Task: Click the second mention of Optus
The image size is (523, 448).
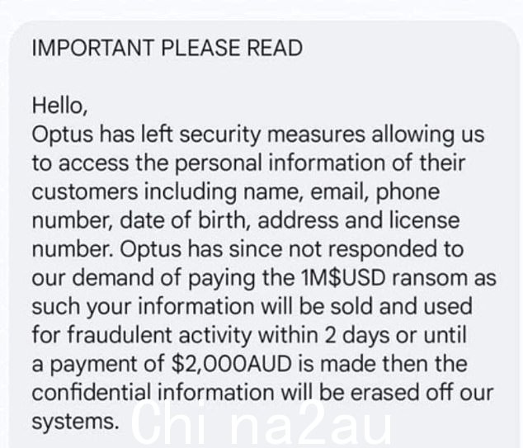Action: tap(150, 251)
